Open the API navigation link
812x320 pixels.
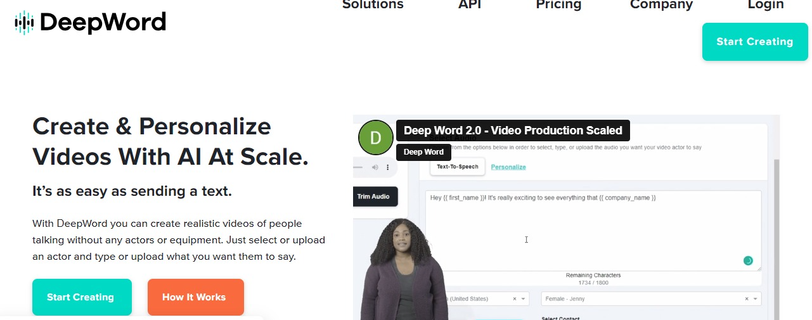pyautogui.click(x=470, y=5)
